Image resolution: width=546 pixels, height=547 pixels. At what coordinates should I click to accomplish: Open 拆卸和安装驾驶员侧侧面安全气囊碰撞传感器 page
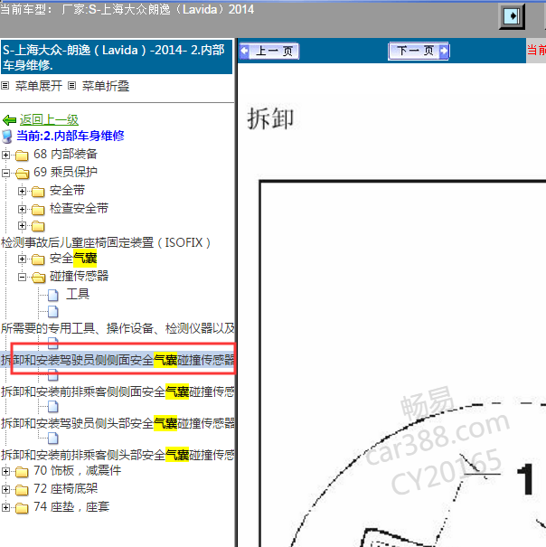[x=118, y=360]
